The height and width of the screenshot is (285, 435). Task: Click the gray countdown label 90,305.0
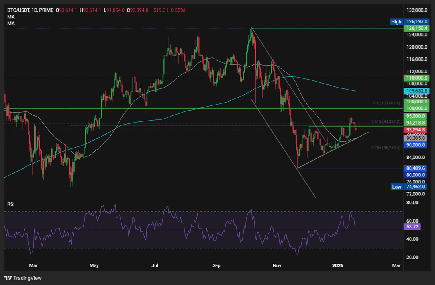coord(415,138)
